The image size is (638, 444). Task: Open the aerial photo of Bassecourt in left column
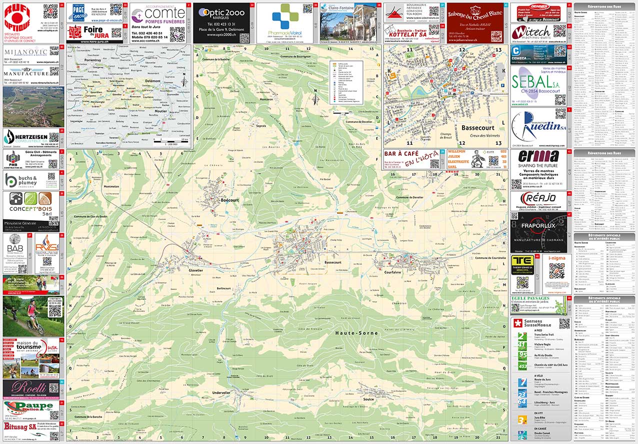click(33, 106)
